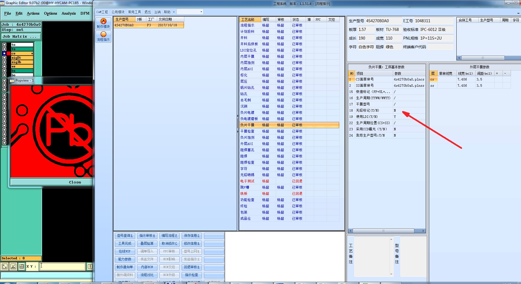
Task: Toggle the checkbox for layer to
Action: click(x=4, y=45)
